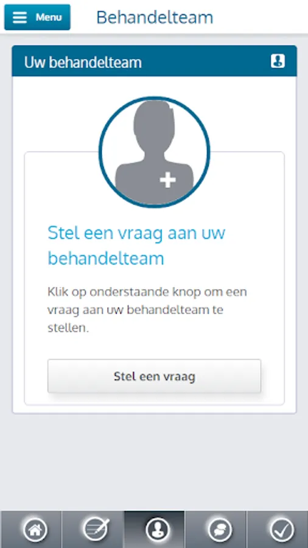Tap the hamburger icon in Menu button
This screenshot has height=548, width=308.
[x=19, y=18]
